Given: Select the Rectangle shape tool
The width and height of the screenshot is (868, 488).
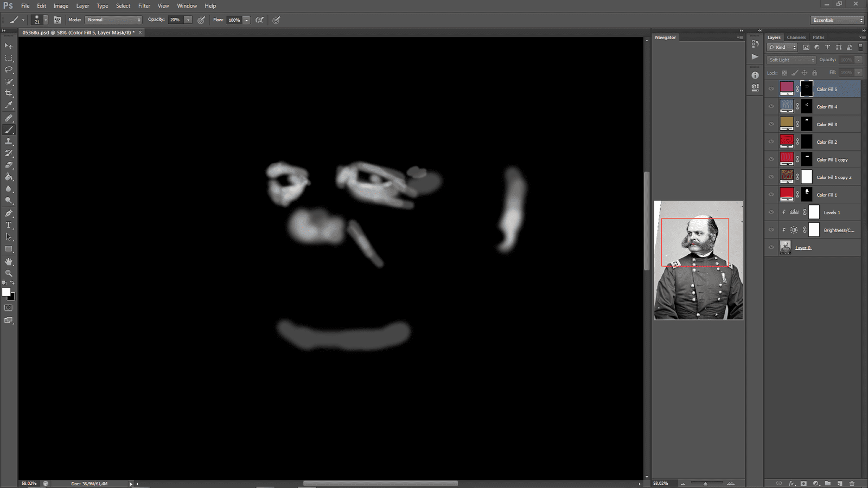Looking at the screenshot, I should point(9,249).
